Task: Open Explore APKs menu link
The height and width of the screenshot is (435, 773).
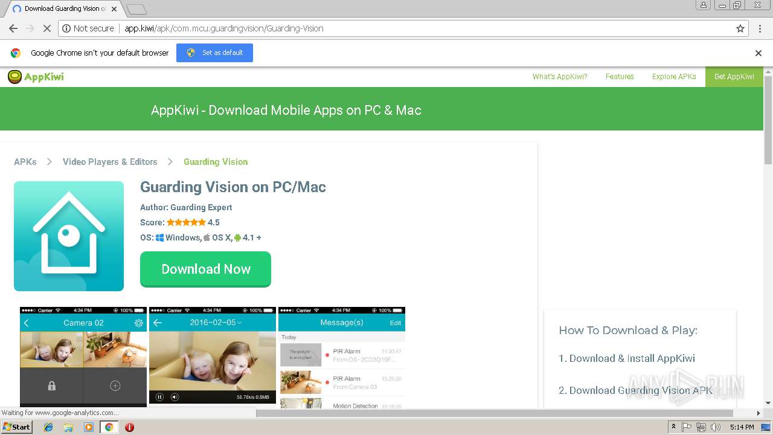Action: (674, 77)
